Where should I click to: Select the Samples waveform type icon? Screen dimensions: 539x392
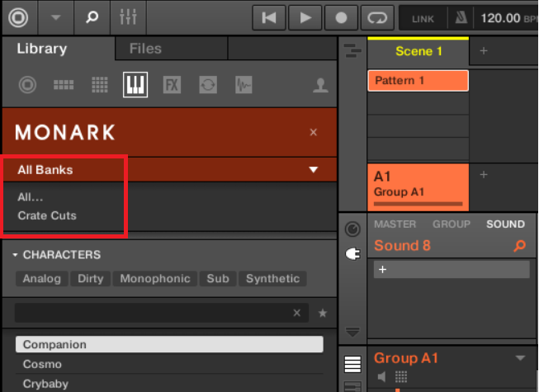pos(243,84)
